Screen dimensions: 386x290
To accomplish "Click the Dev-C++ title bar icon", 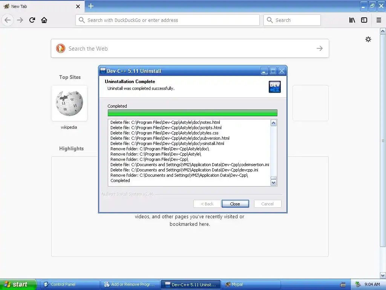I will click(x=103, y=71).
